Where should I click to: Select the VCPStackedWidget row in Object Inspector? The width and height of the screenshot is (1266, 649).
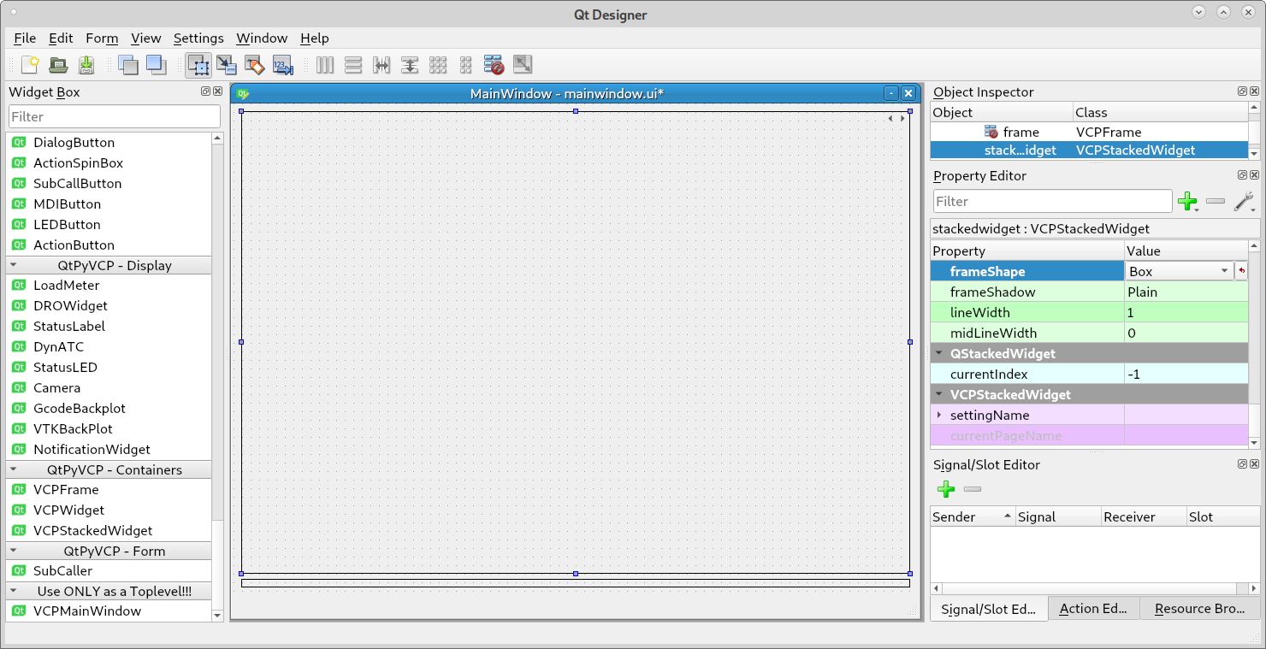[1089, 150]
